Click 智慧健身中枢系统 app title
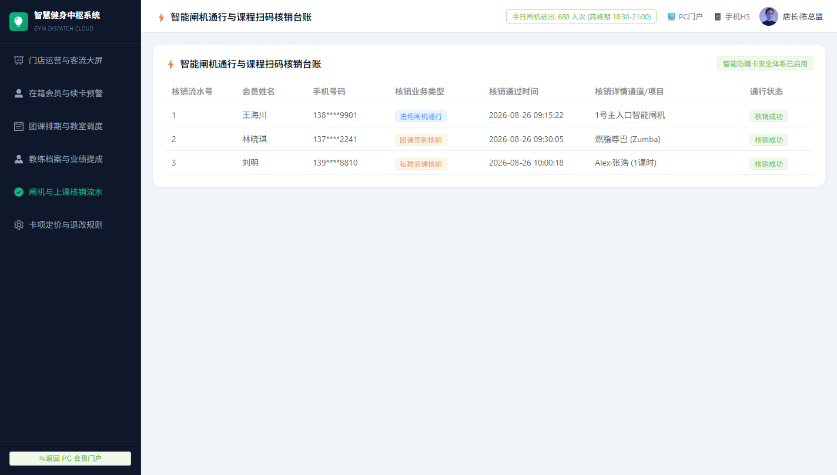 tap(67, 15)
